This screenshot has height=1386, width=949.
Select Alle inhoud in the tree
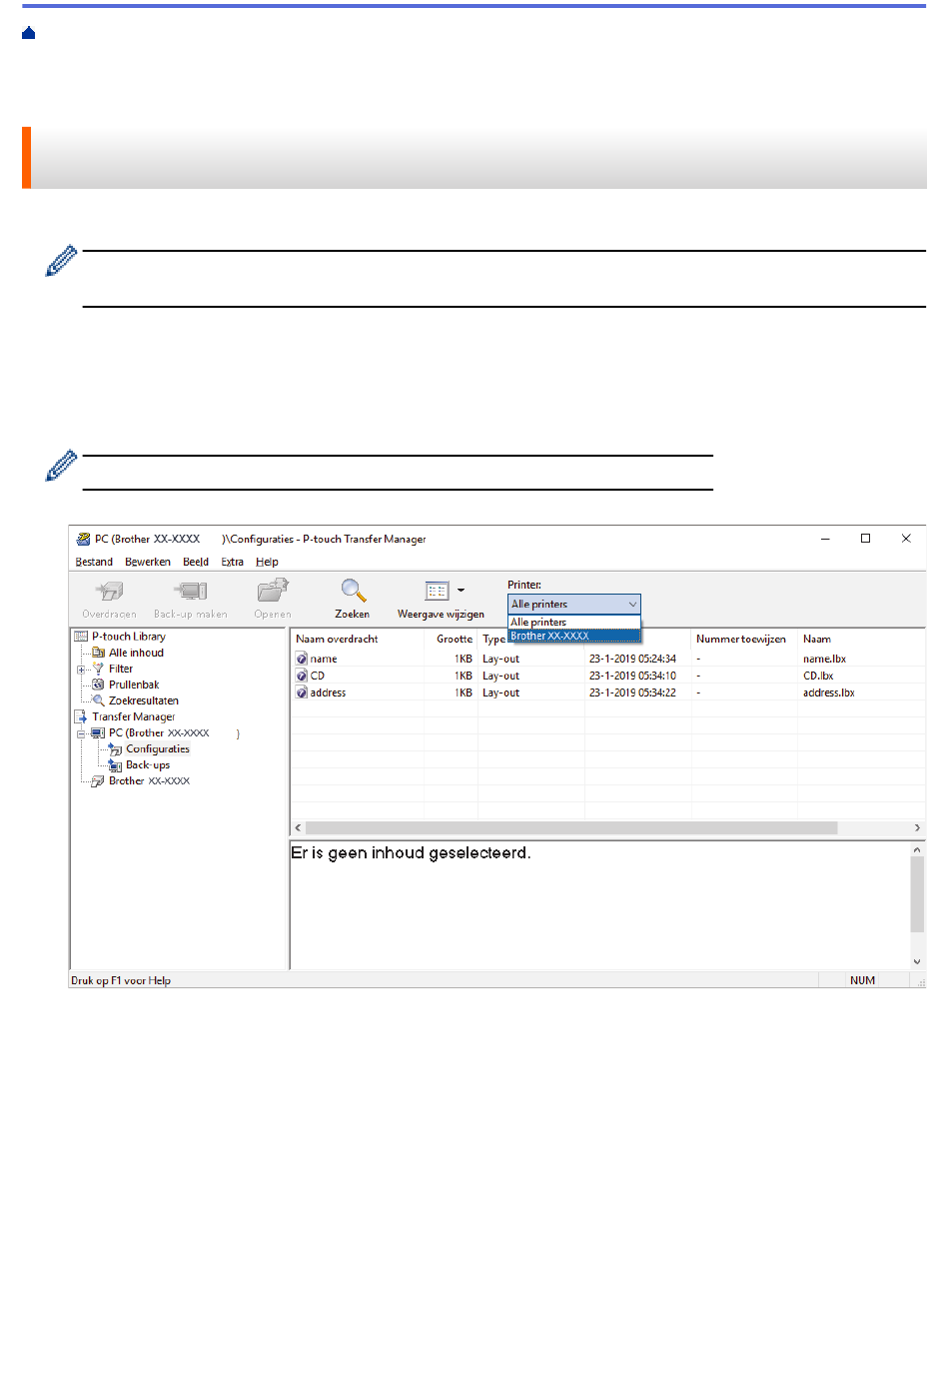click(x=136, y=653)
